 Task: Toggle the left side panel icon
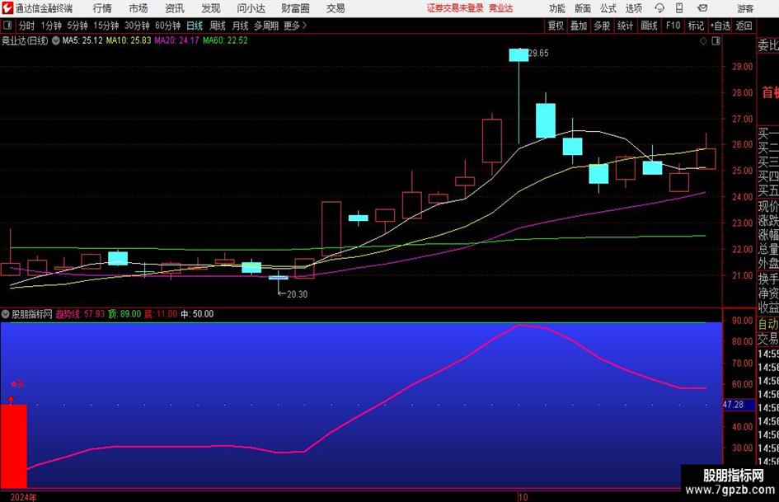point(7,26)
